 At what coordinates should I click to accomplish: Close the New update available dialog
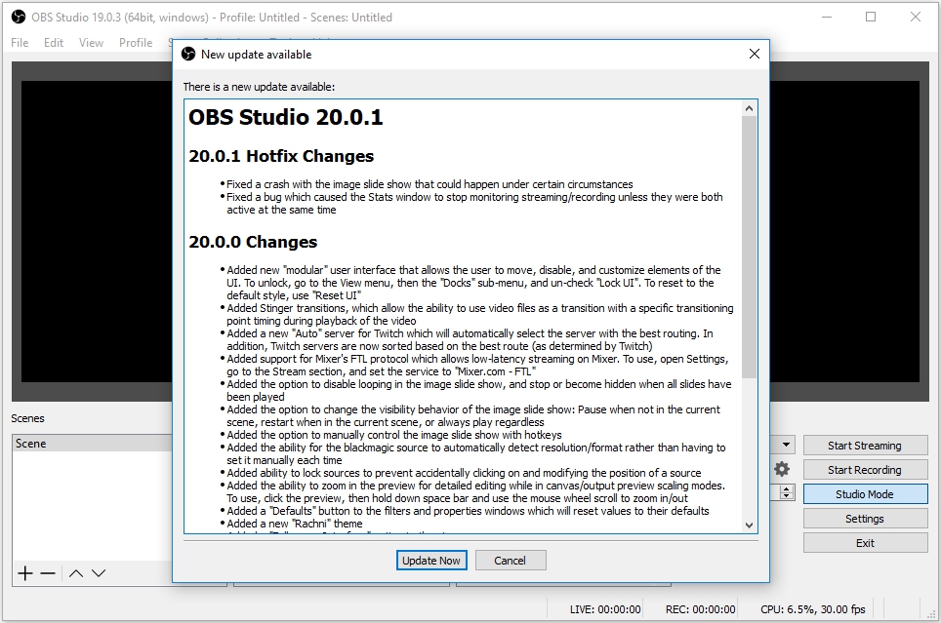pyautogui.click(x=755, y=54)
